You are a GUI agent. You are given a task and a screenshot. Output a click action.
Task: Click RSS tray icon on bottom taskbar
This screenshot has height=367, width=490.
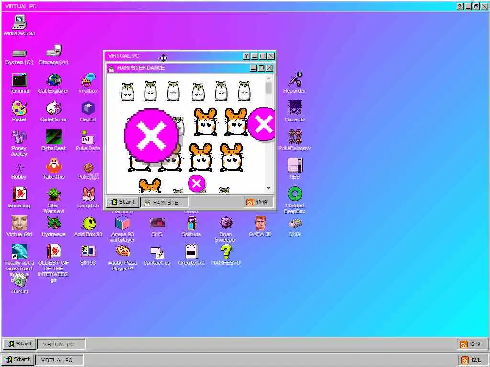(465, 360)
